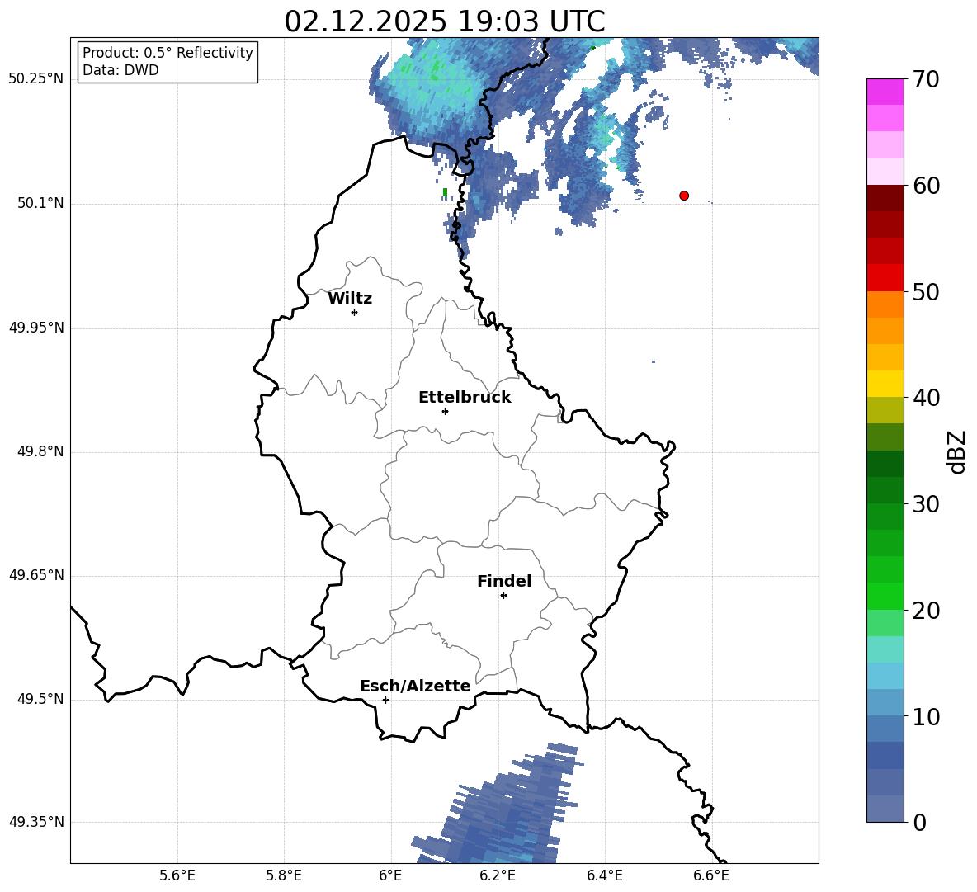Click the Ettelbruck station cross marker
Viewport: 977px width, 892px height.
[445, 411]
